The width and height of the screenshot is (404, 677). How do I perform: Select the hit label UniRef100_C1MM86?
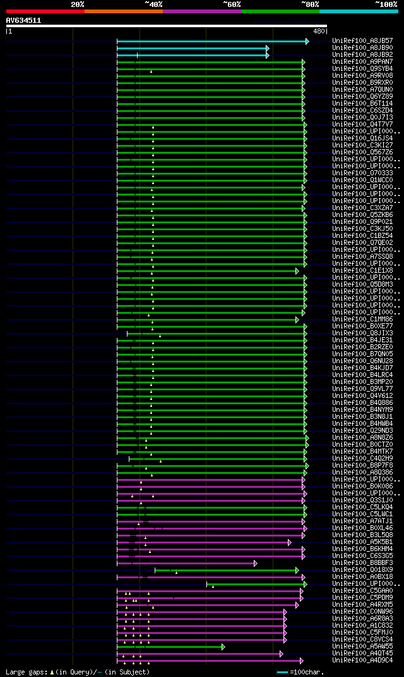coord(362,320)
